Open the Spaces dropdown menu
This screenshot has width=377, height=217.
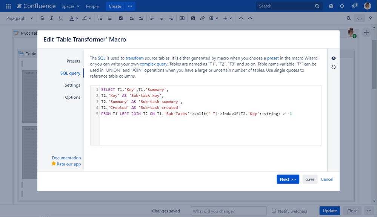coord(71,6)
